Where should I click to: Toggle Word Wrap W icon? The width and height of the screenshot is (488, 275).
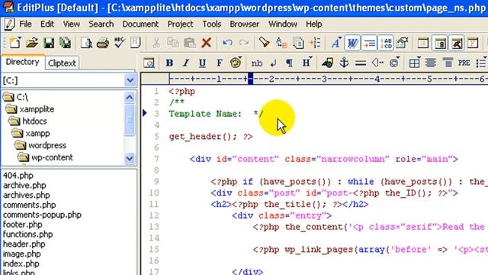352,43
